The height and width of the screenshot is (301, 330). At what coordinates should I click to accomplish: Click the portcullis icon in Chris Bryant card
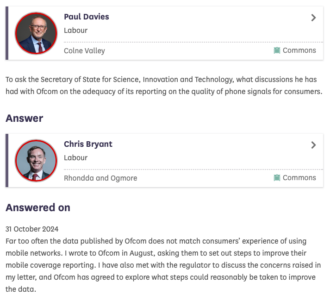coord(277,178)
